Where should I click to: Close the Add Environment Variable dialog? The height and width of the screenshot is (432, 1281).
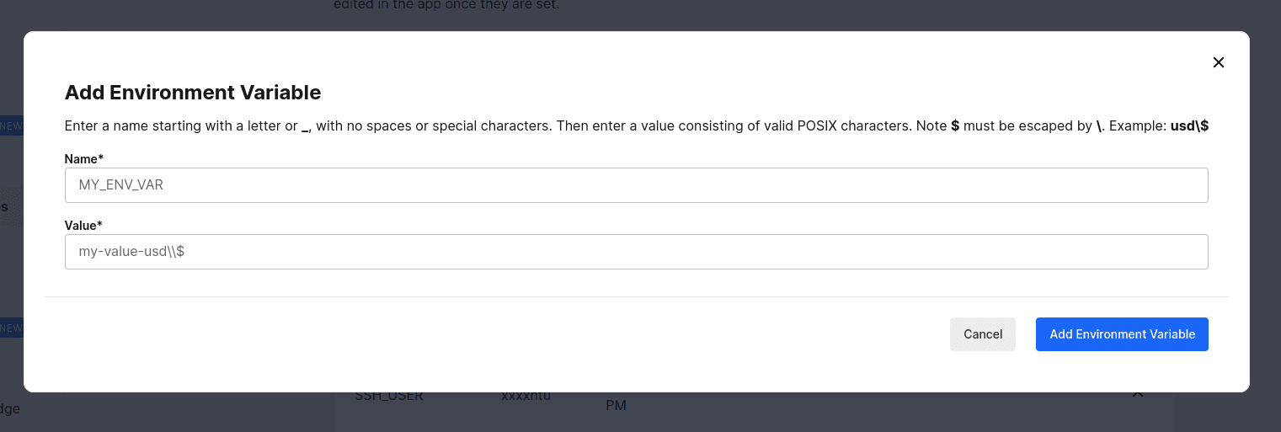(x=1218, y=62)
